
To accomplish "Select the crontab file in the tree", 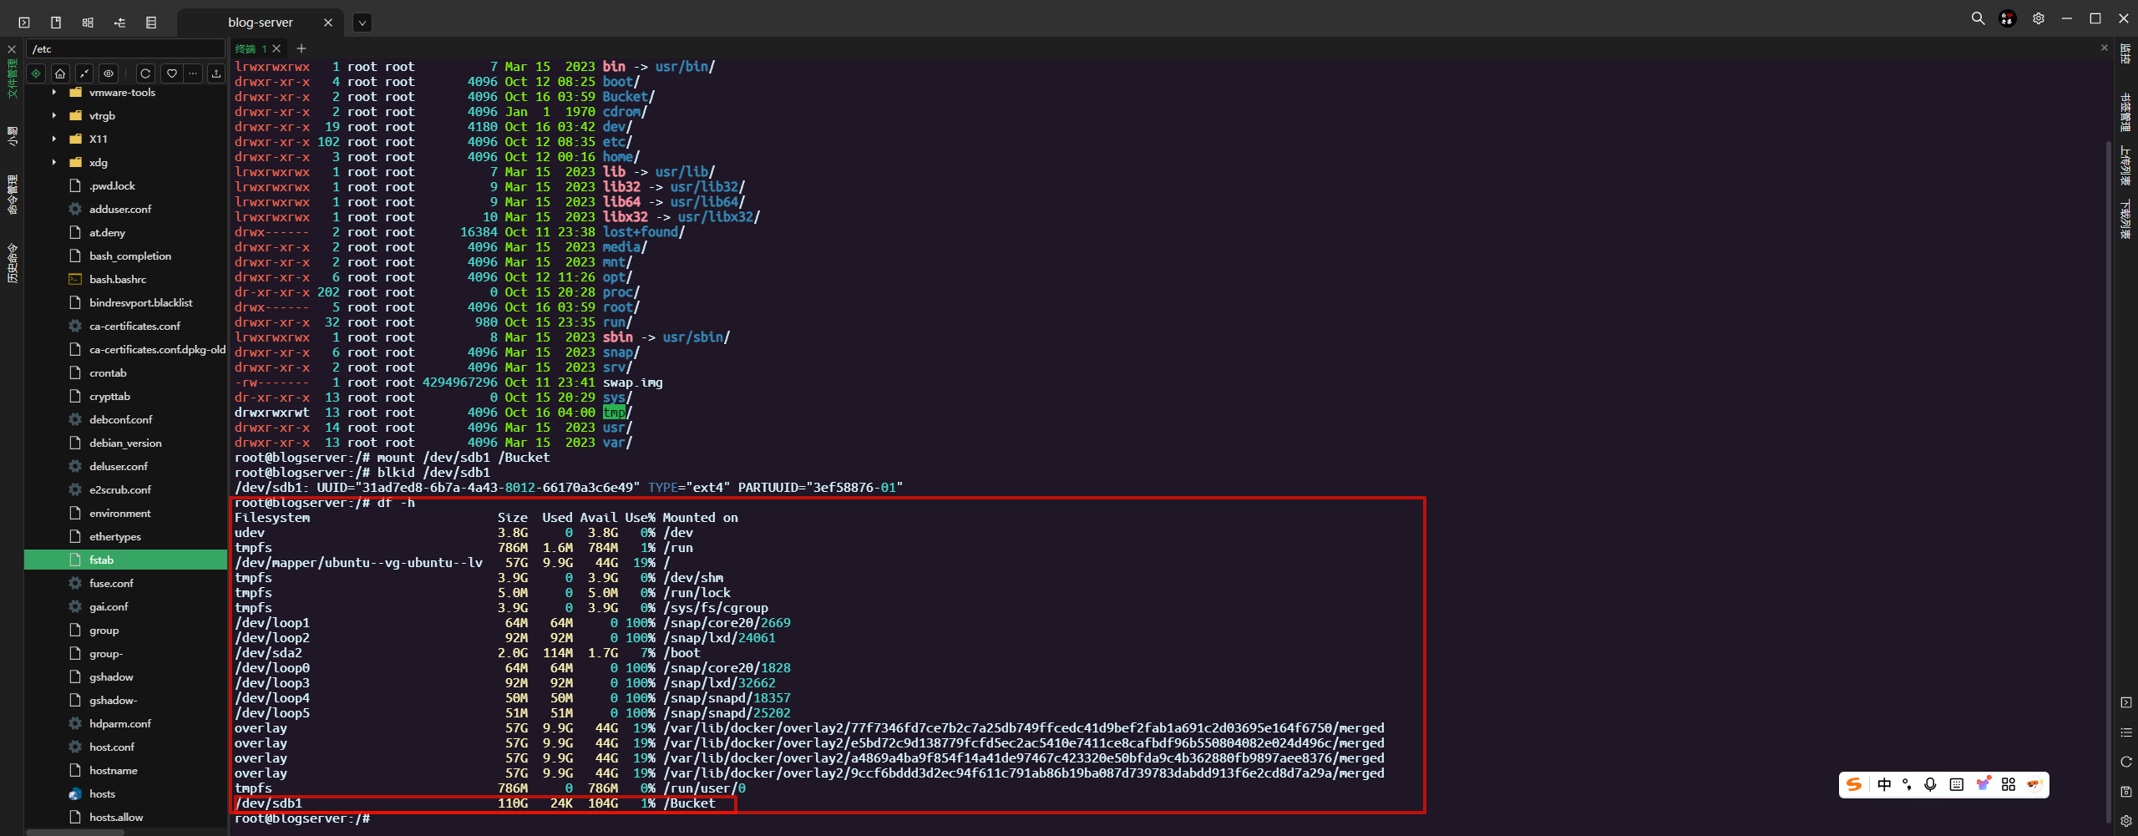I will pyautogui.click(x=108, y=373).
